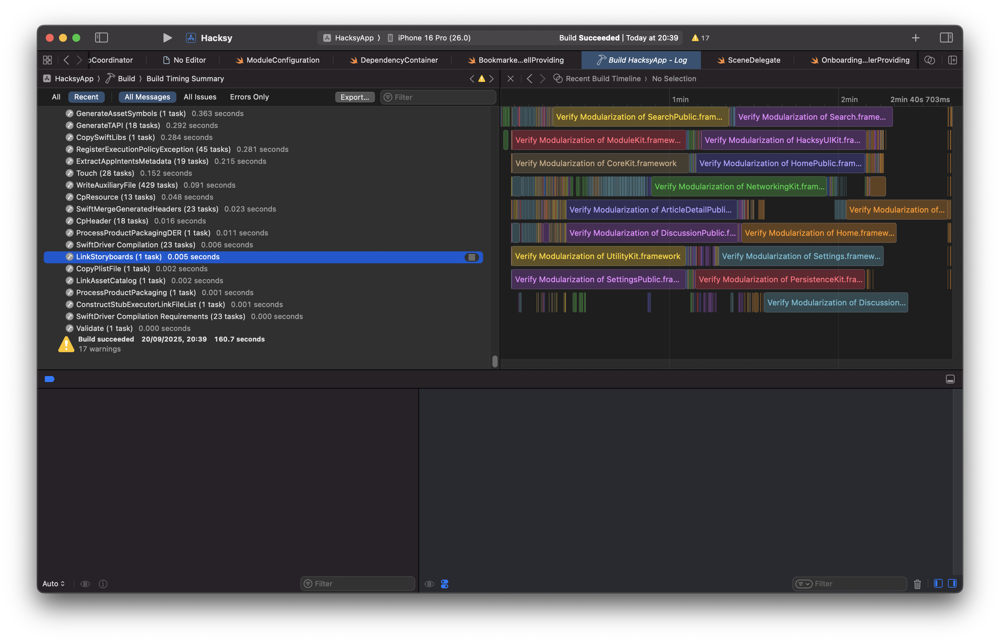Click the add tab plus icon
This screenshot has height=642, width=1000.
pos(915,38)
